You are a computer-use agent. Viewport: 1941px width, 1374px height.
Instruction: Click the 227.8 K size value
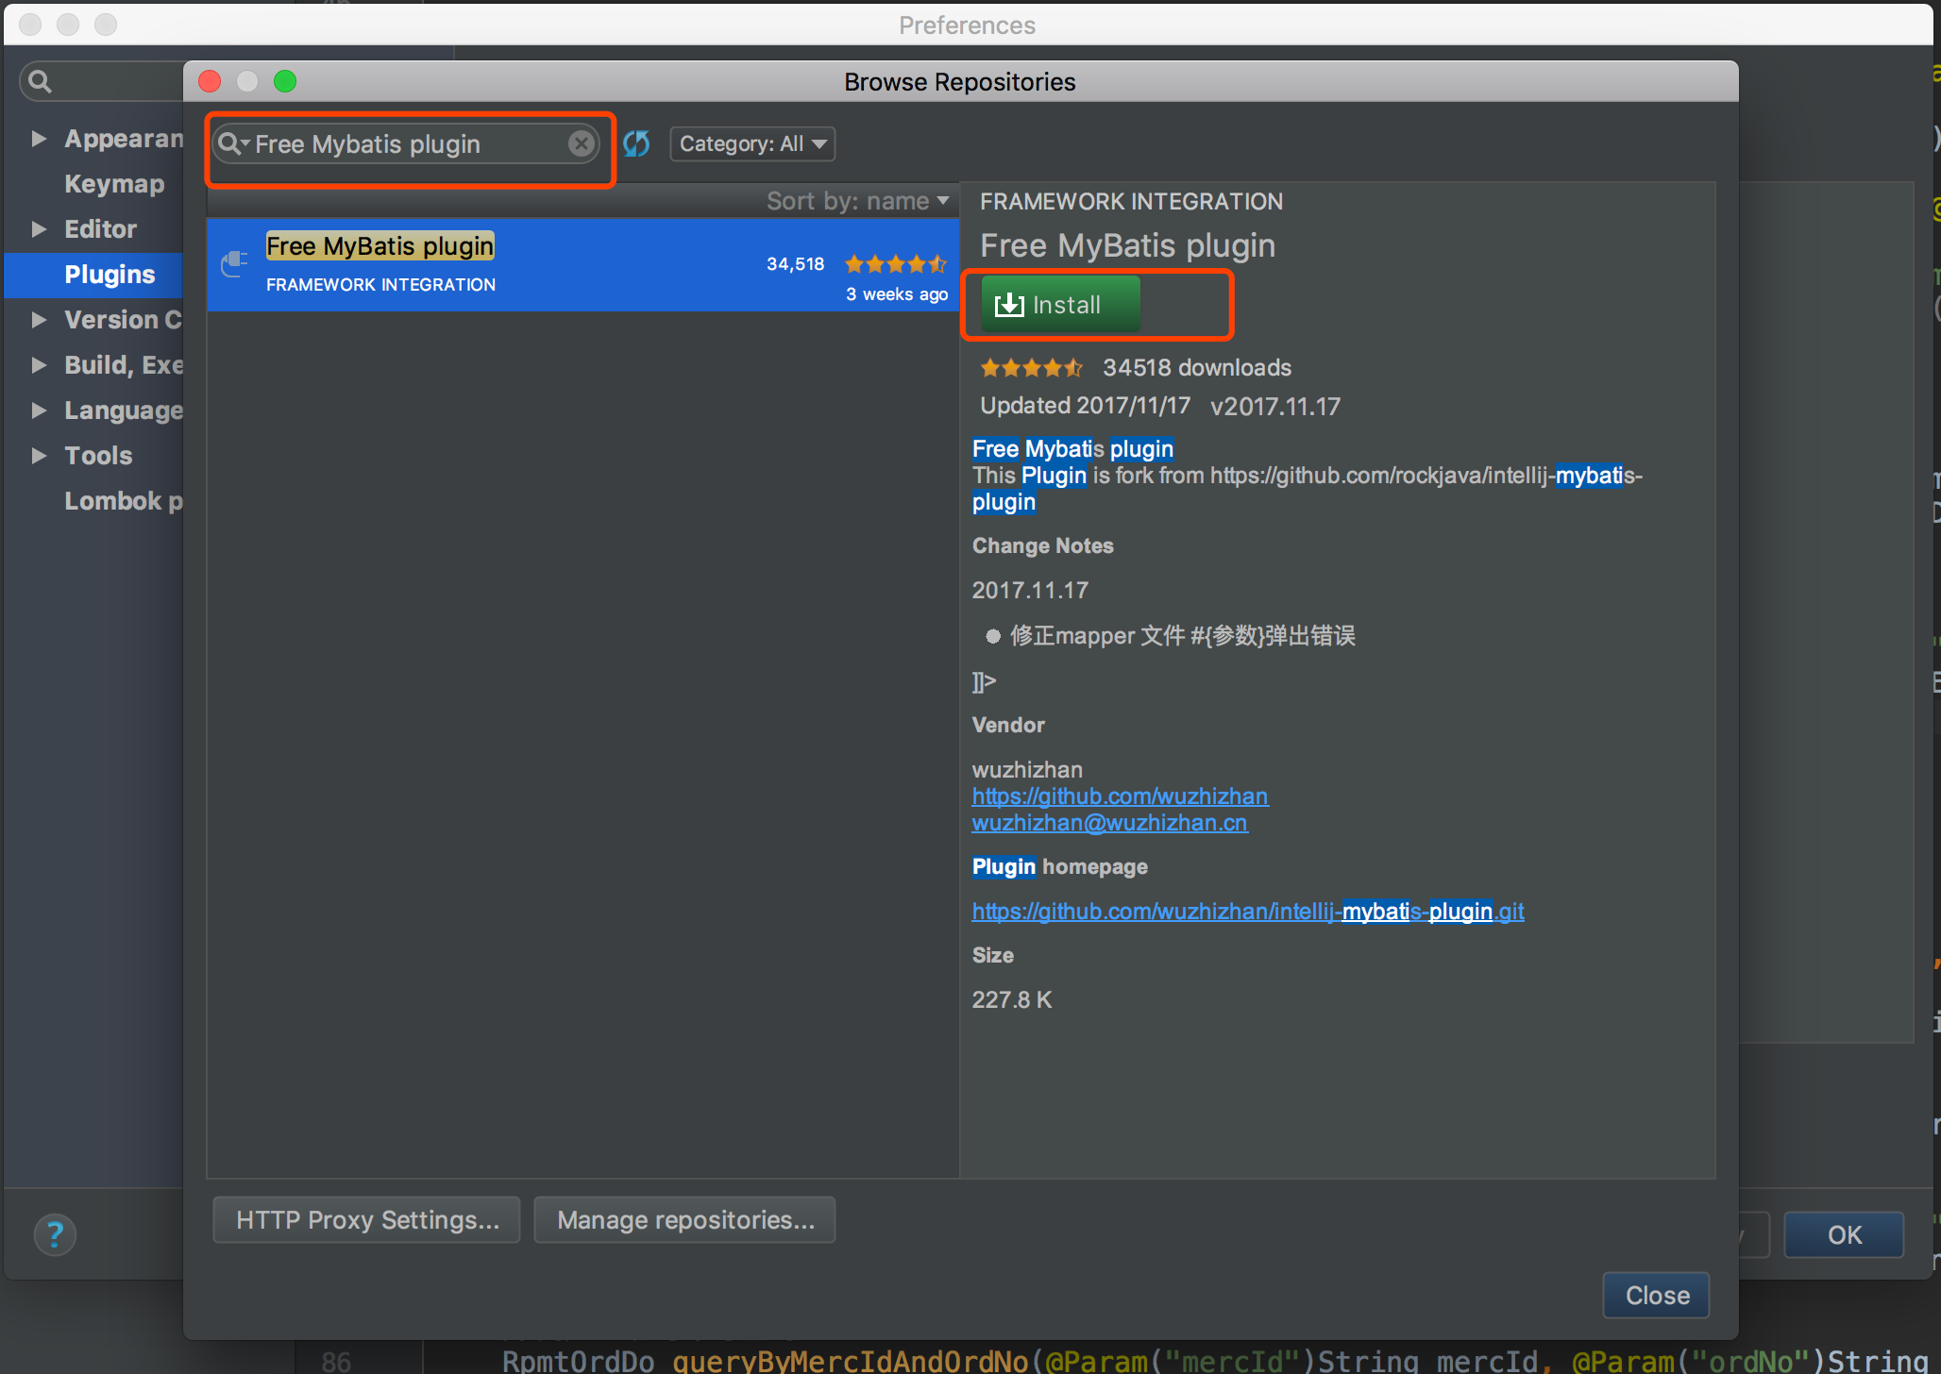click(x=1012, y=999)
